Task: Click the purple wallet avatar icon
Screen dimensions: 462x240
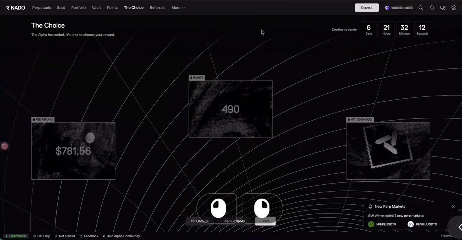Action: pos(387,8)
